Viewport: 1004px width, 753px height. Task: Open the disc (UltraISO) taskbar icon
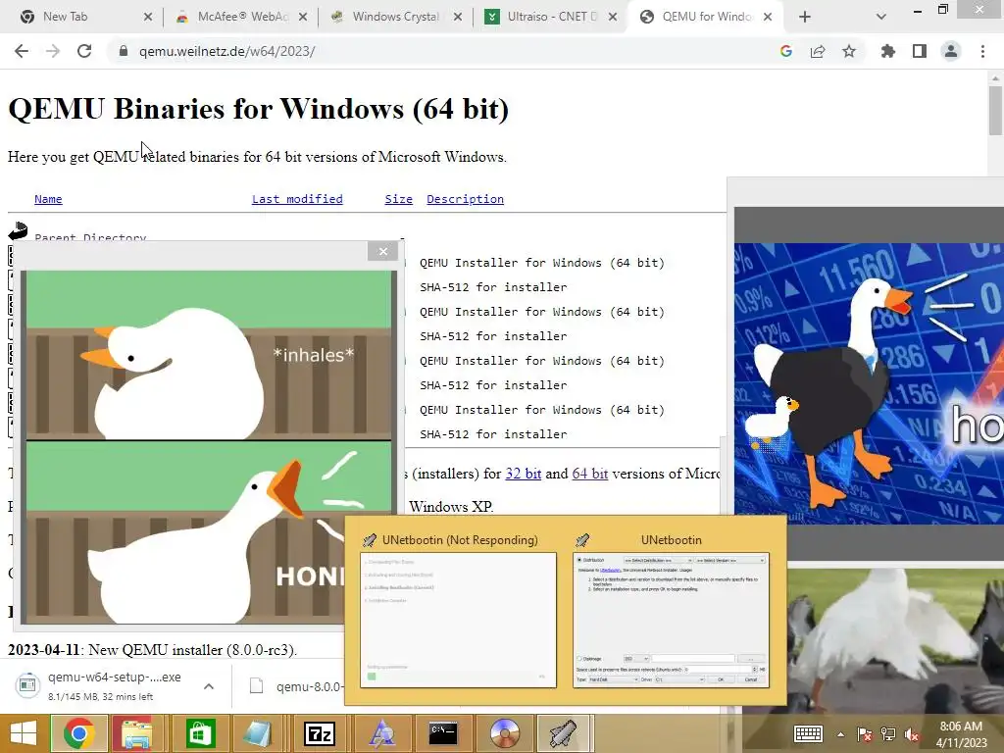coord(505,733)
